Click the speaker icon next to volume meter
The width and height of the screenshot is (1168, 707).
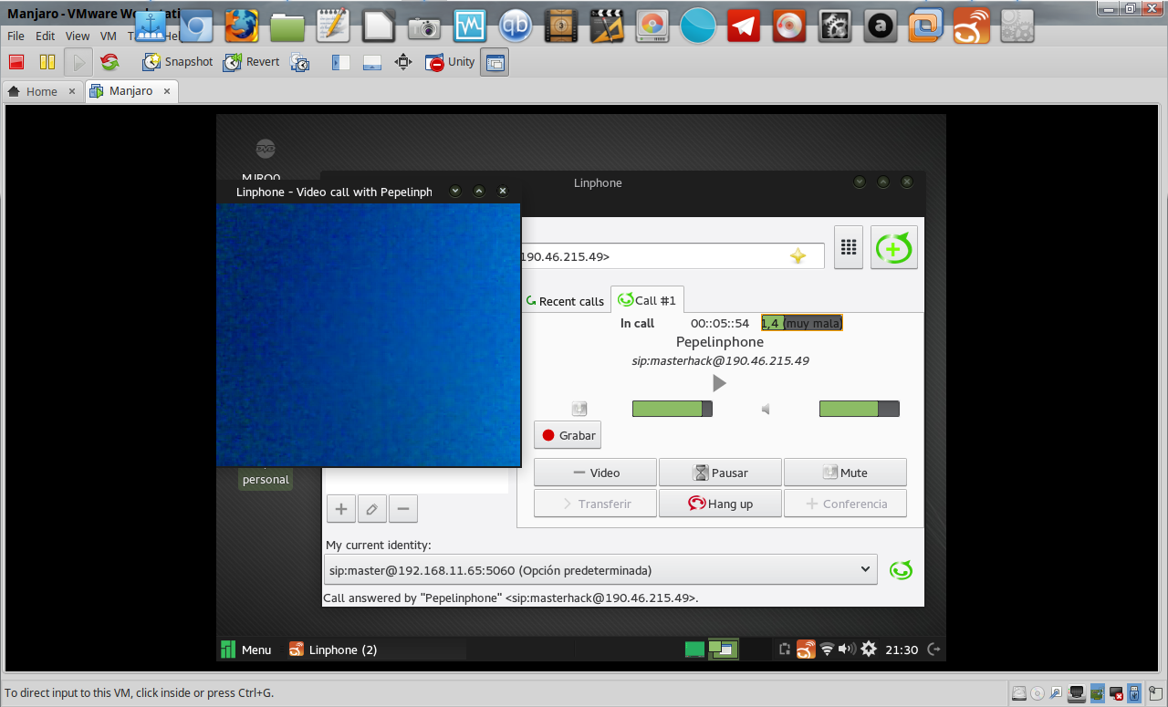click(766, 409)
